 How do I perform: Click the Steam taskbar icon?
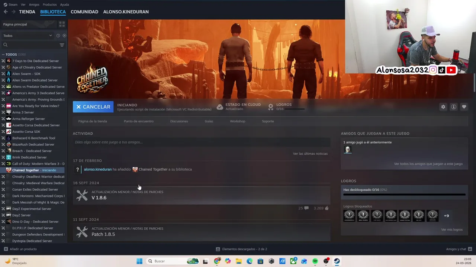(x=337, y=261)
